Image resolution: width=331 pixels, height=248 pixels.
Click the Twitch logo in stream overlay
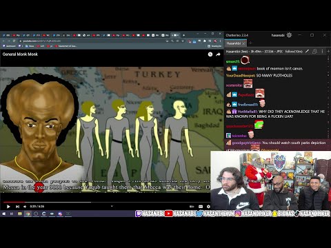point(139,214)
